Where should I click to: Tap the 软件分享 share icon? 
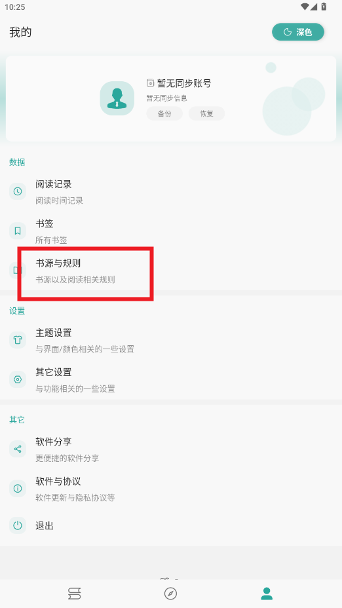[x=18, y=449]
